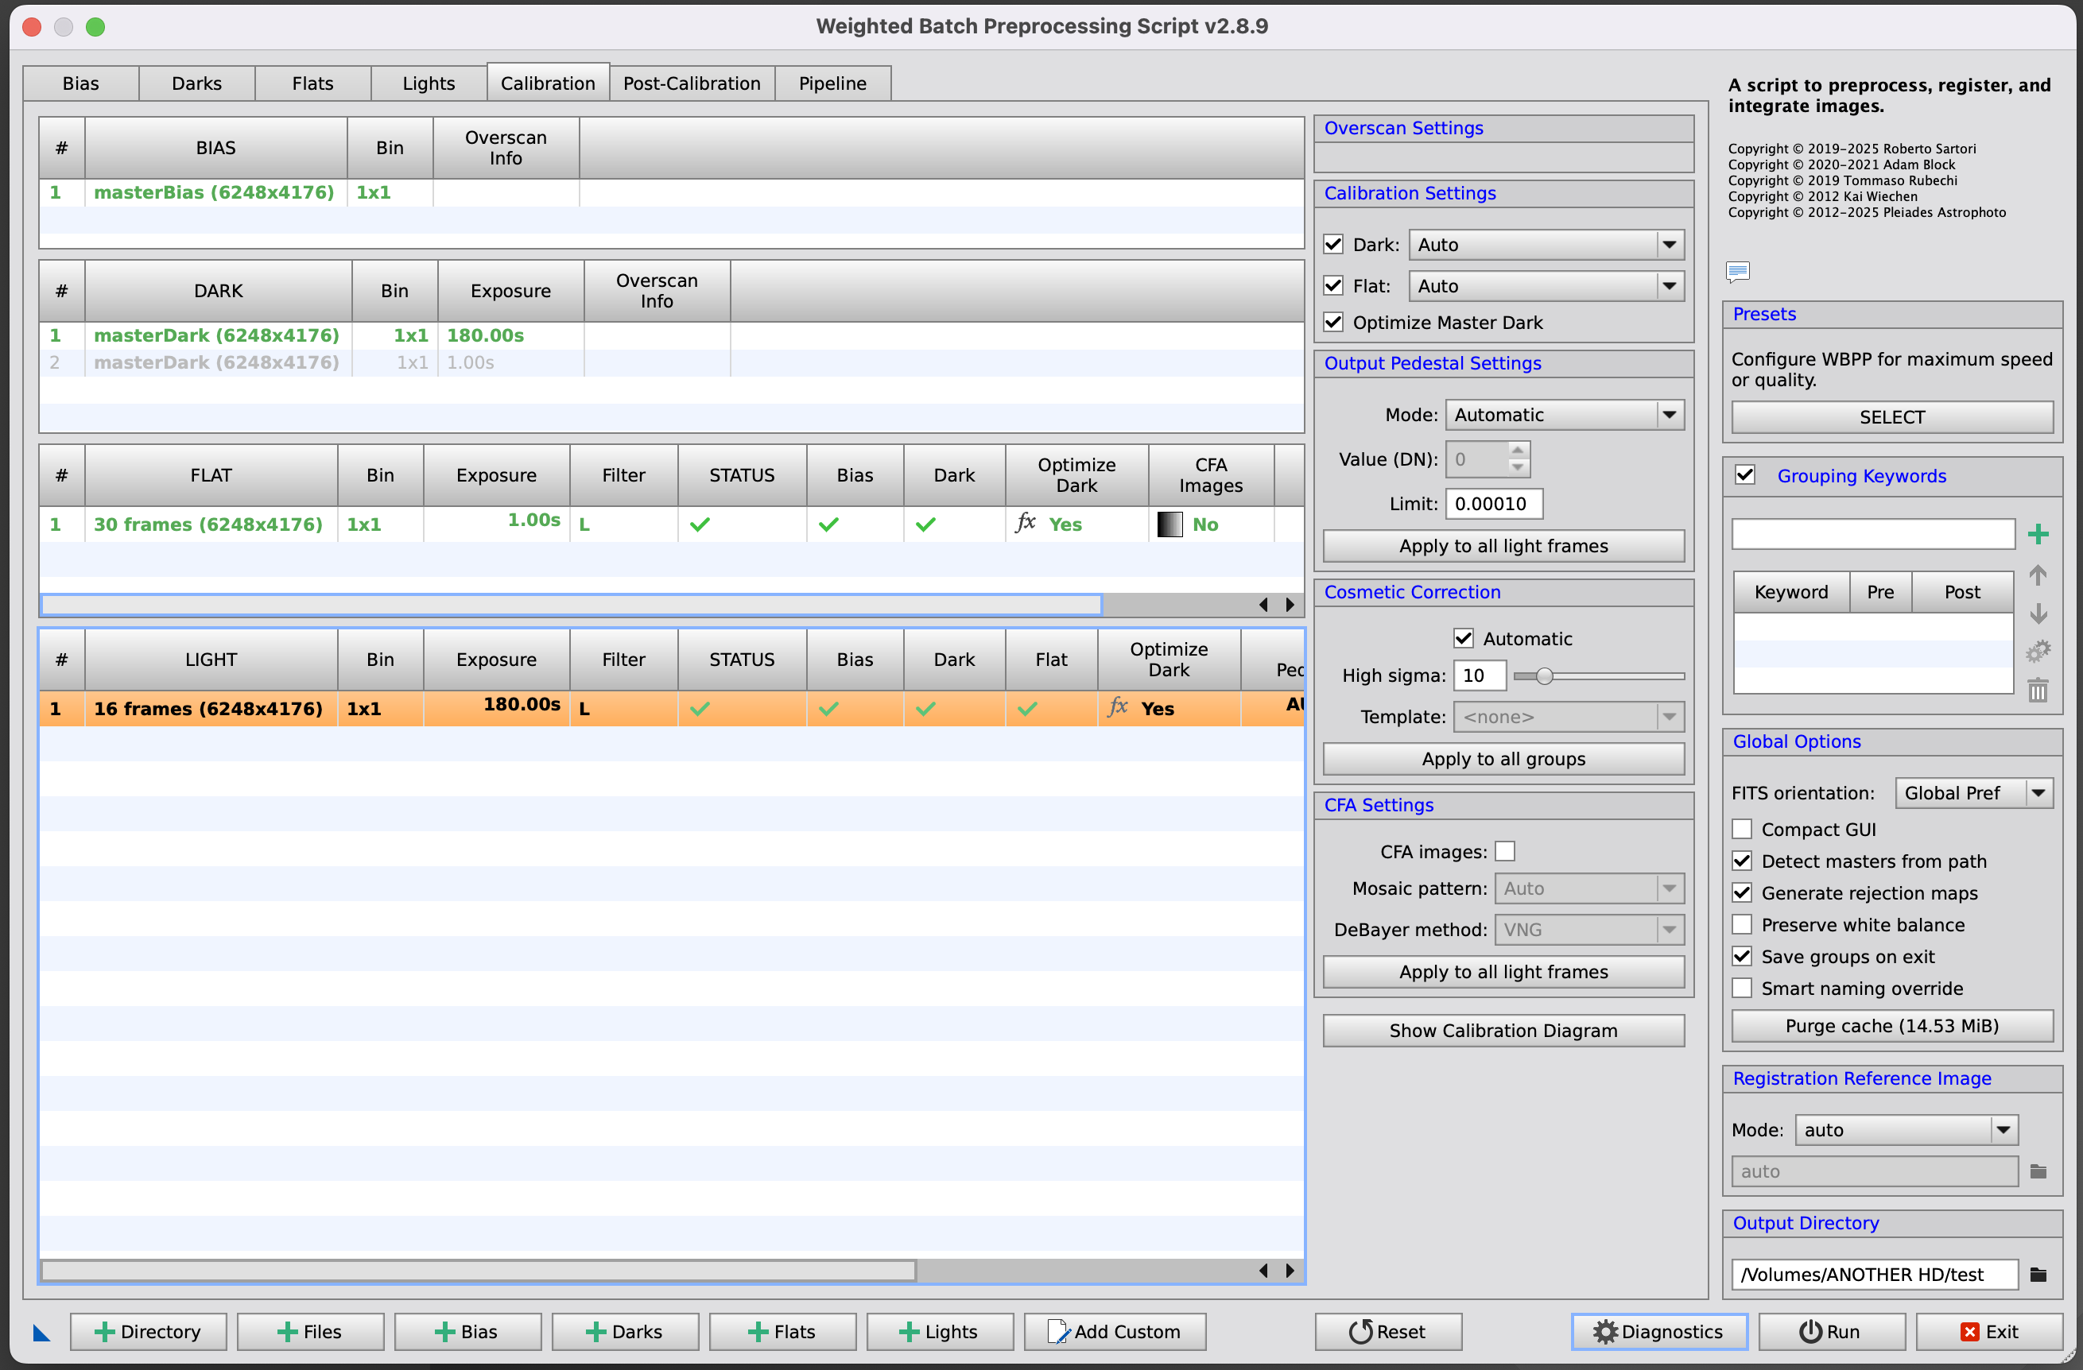The height and width of the screenshot is (1370, 2083).
Task: Open the Pipeline tab
Action: 832,83
